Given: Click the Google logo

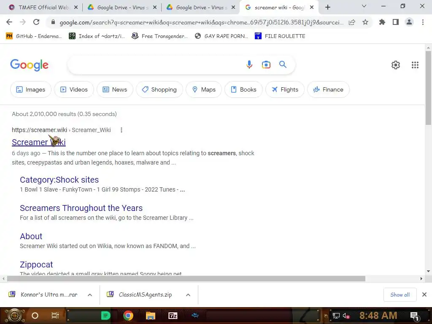Looking at the screenshot, I should tap(29, 65).
